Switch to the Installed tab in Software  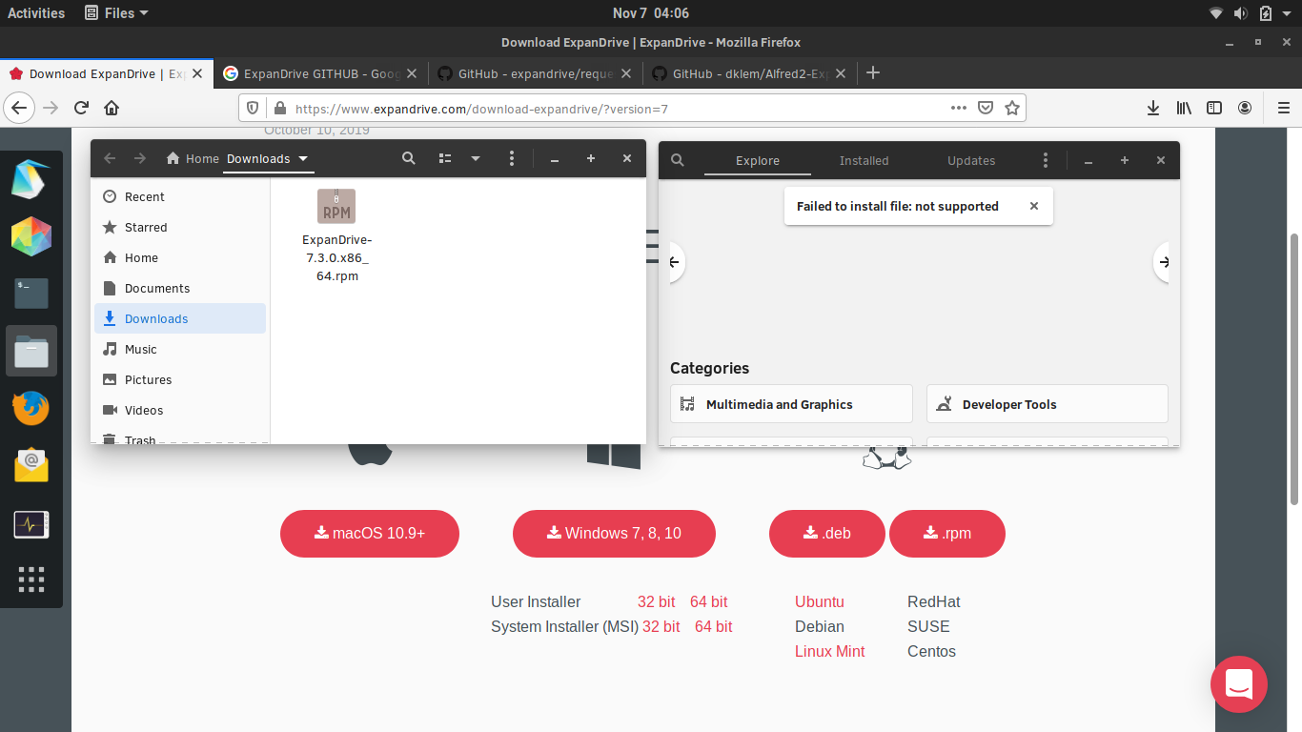tap(864, 160)
